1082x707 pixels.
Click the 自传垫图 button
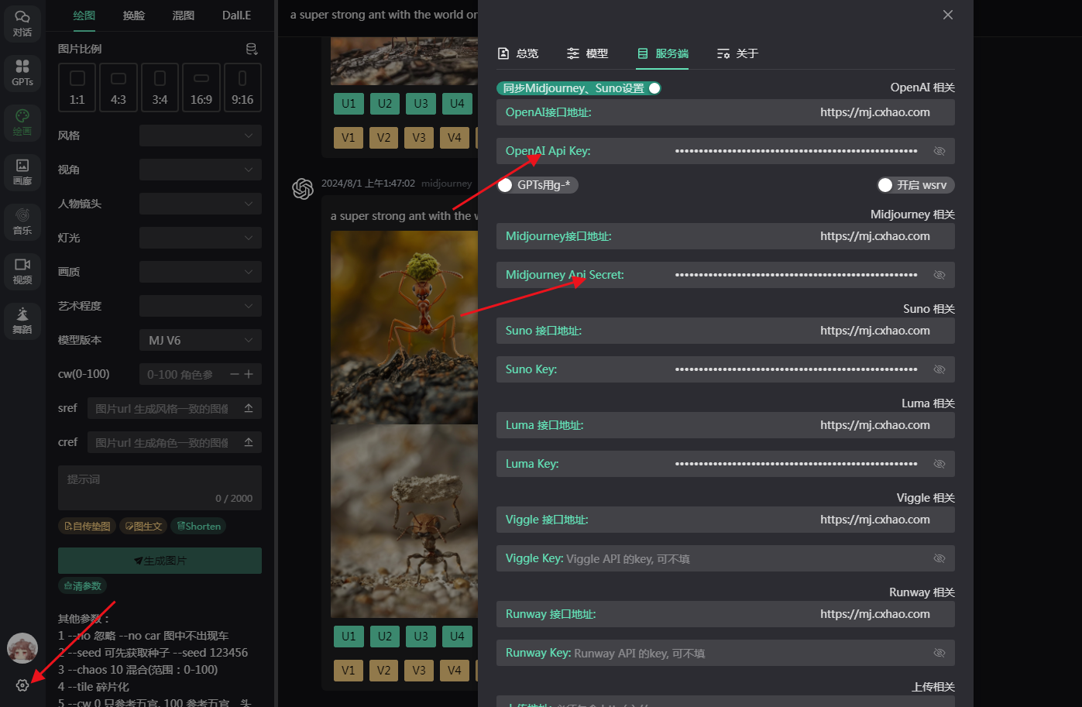pos(87,527)
